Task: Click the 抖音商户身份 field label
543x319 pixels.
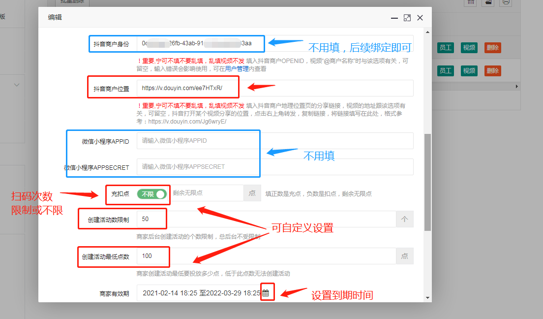Action: pos(111,44)
